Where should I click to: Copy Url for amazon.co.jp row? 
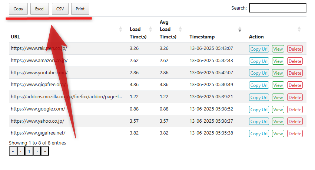pyautogui.click(x=259, y=61)
